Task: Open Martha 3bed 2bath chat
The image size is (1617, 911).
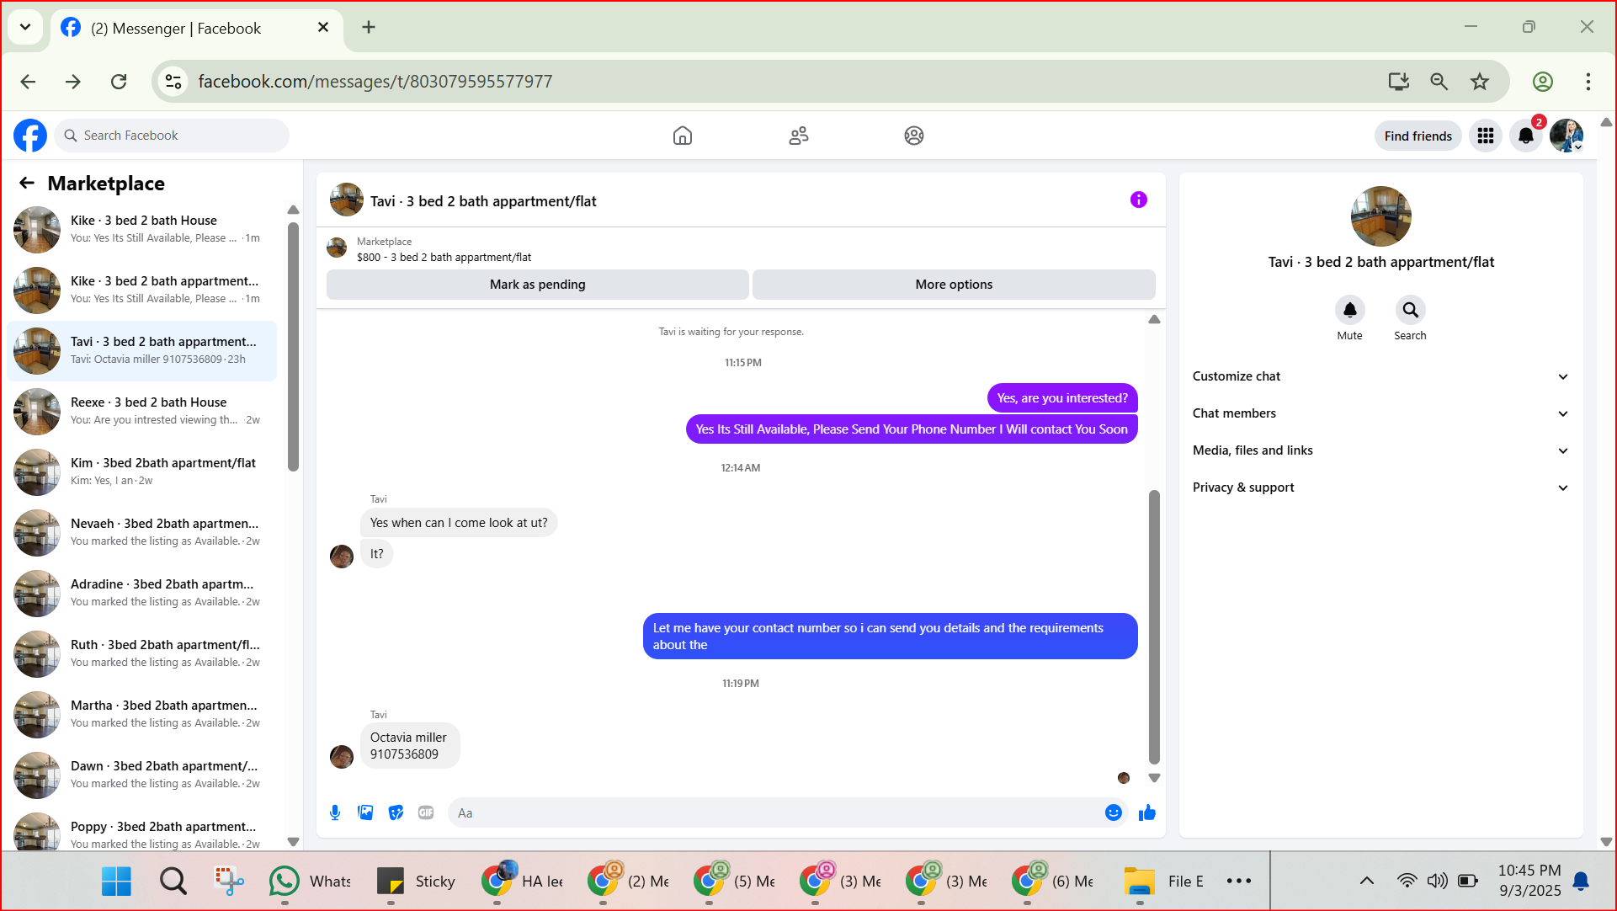Action: coord(141,714)
